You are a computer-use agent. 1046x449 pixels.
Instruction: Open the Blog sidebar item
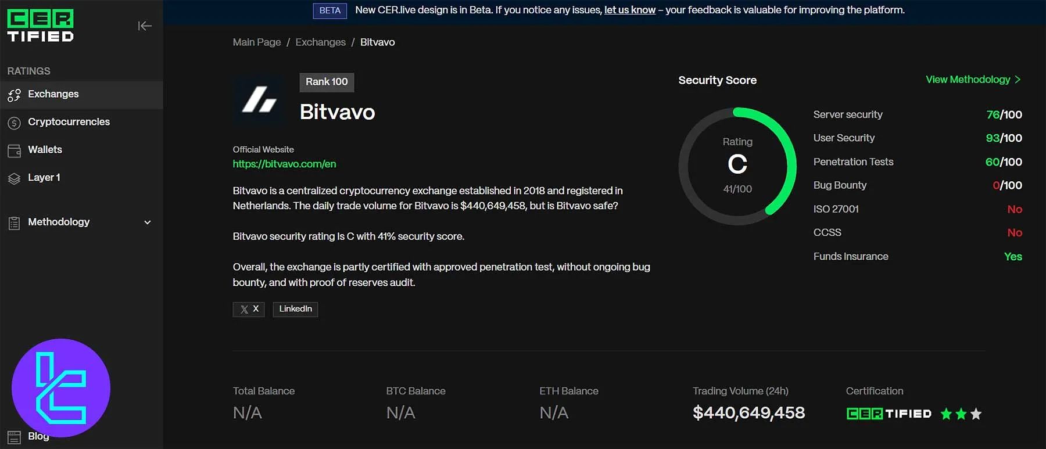pyautogui.click(x=38, y=437)
